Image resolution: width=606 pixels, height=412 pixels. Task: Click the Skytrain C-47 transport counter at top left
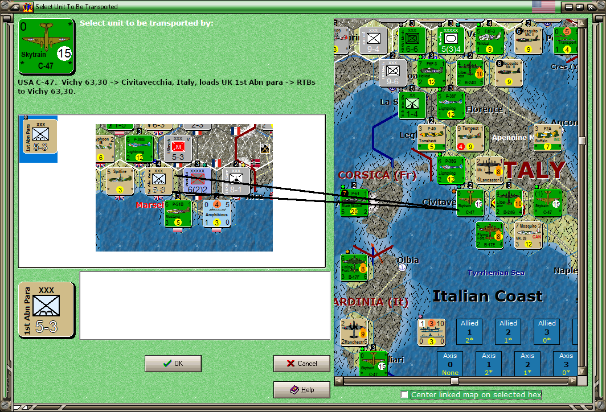click(x=46, y=46)
